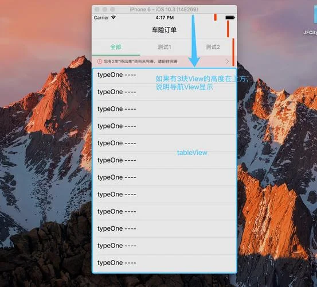Viewport: 317px width, 287px height.
Task: Expand the pink banner's right chevron
Action: [x=227, y=61]
